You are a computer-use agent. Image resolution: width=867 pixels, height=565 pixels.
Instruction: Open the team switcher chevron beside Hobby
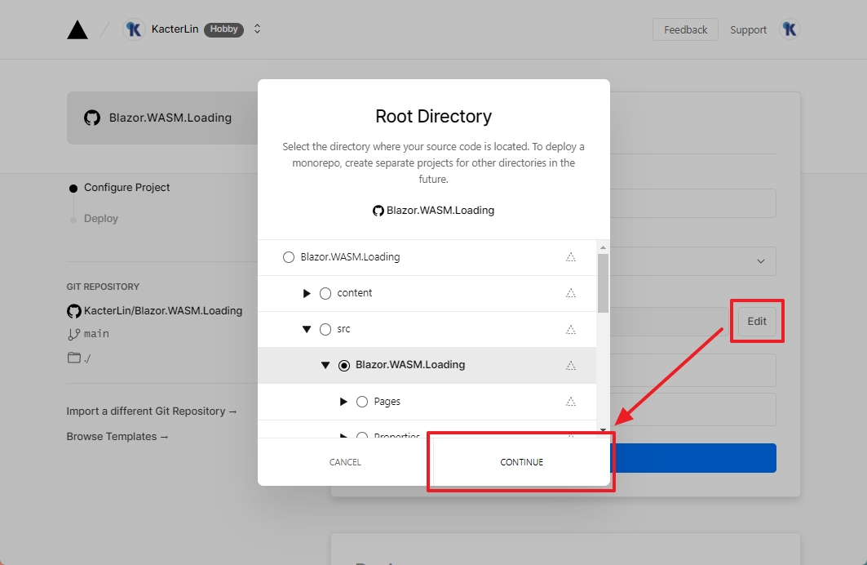pos(257,29)
